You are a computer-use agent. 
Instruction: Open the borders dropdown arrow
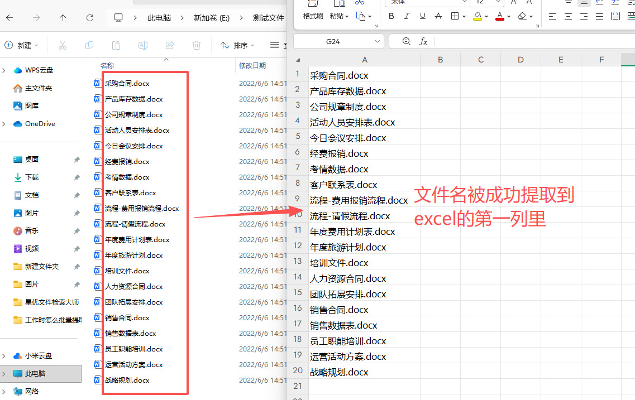464,17
